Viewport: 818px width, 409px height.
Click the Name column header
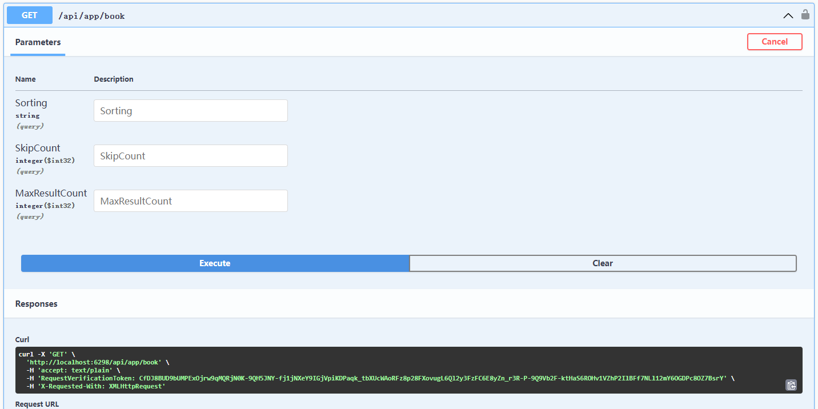click(25, 79)
